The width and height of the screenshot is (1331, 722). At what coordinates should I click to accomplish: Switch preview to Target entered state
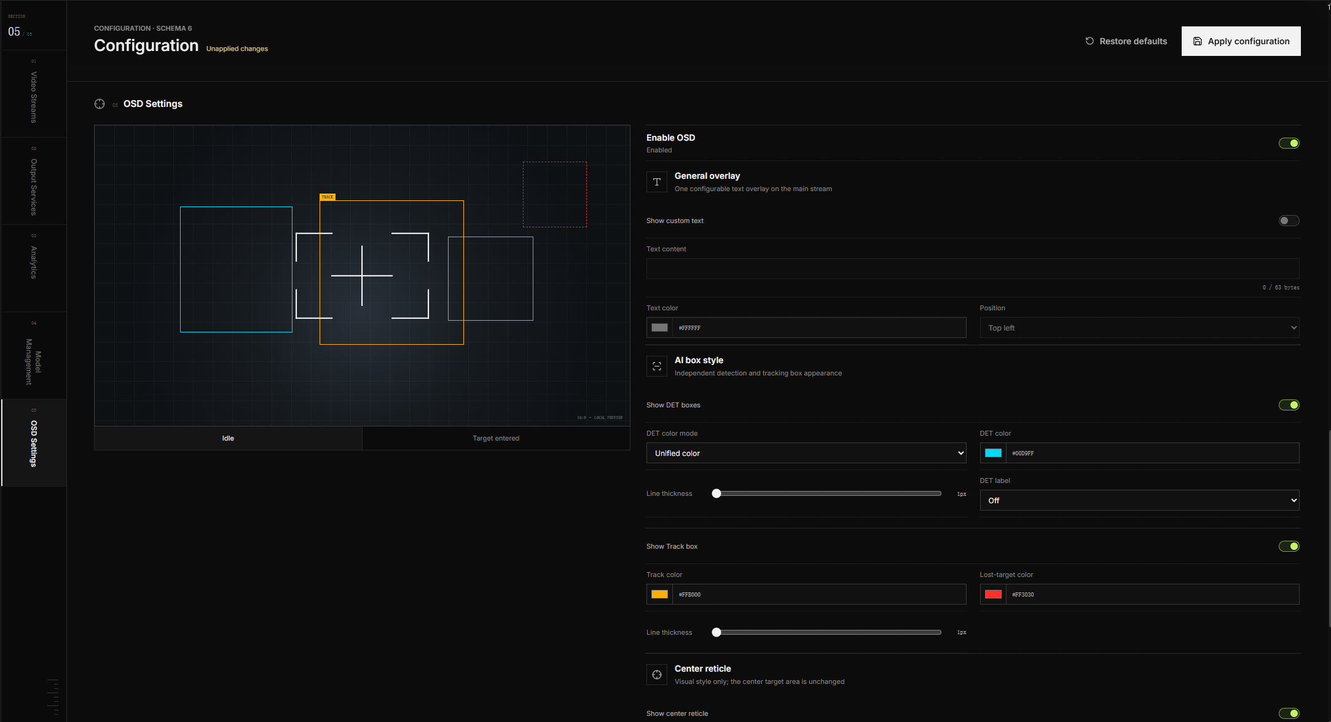pos(496,438)
